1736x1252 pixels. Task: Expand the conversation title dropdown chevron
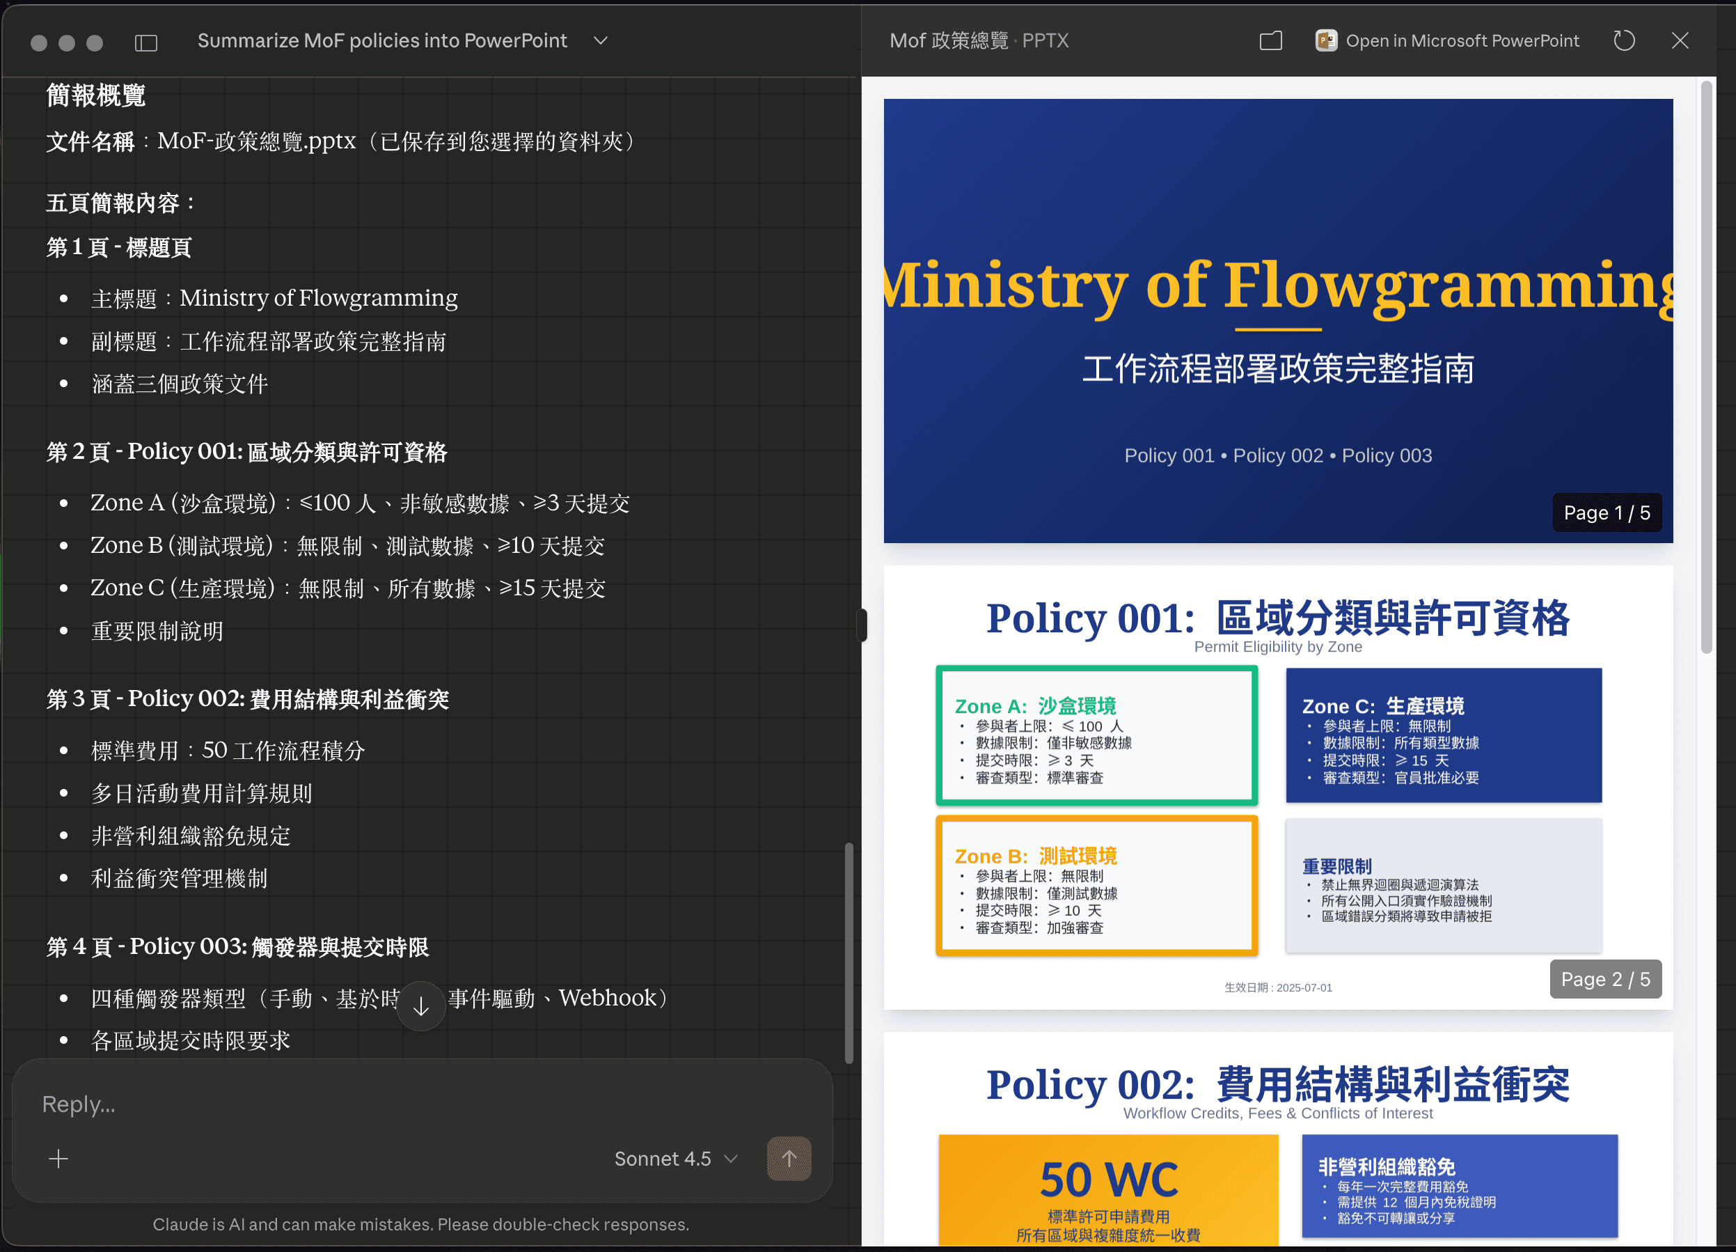tap(600, 40)
